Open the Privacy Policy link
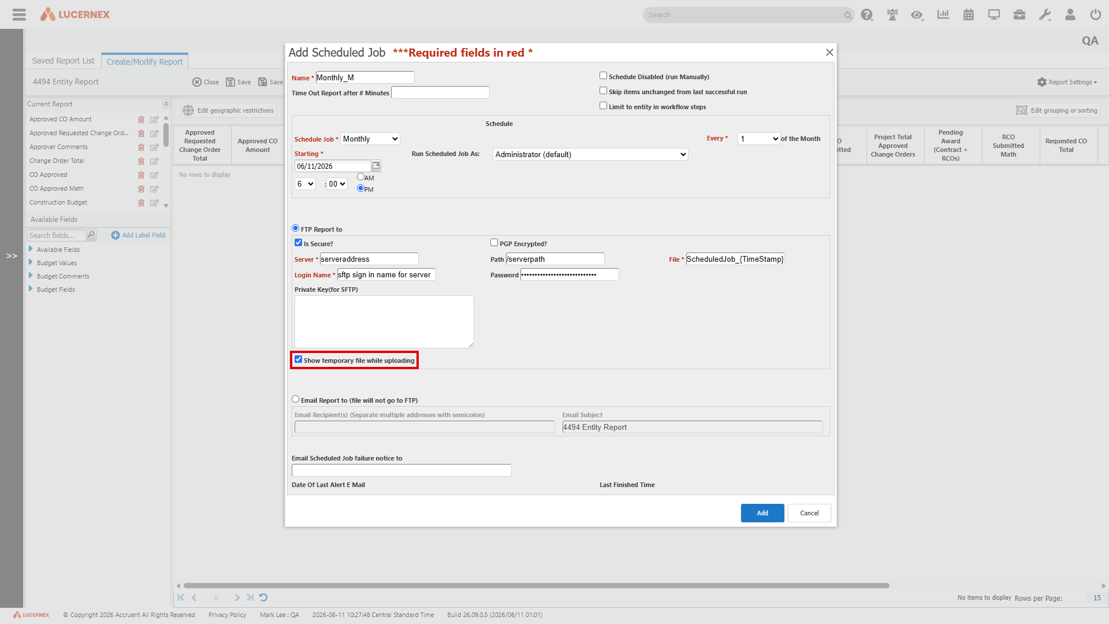 pos(227,615)
